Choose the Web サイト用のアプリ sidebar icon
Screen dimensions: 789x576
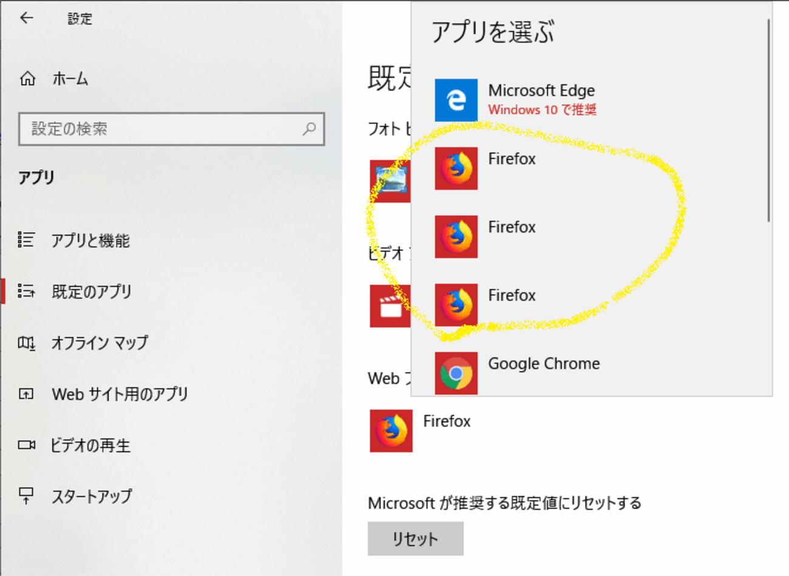[x=26, y=394]
